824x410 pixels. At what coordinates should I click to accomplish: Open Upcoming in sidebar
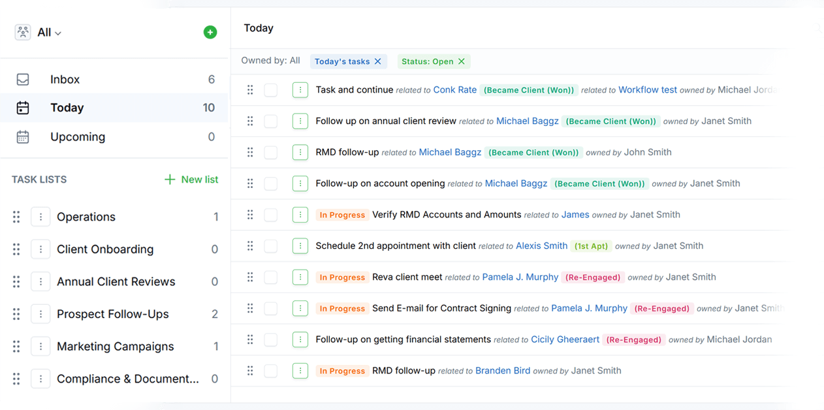pos(114,136)
